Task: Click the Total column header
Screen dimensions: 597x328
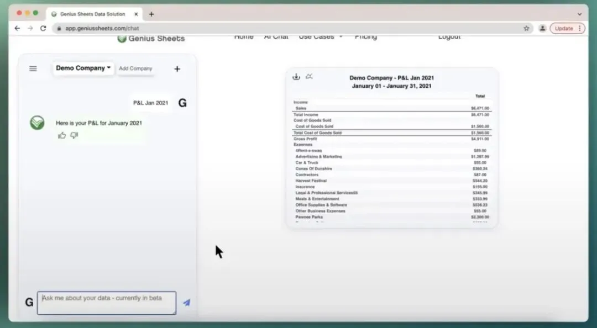Action: click(480, 96)
